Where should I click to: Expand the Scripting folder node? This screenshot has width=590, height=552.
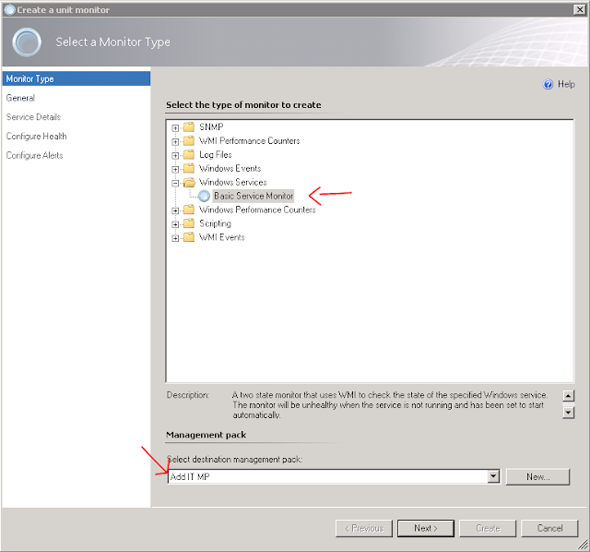pyautogui.click(x=175, y=224)
